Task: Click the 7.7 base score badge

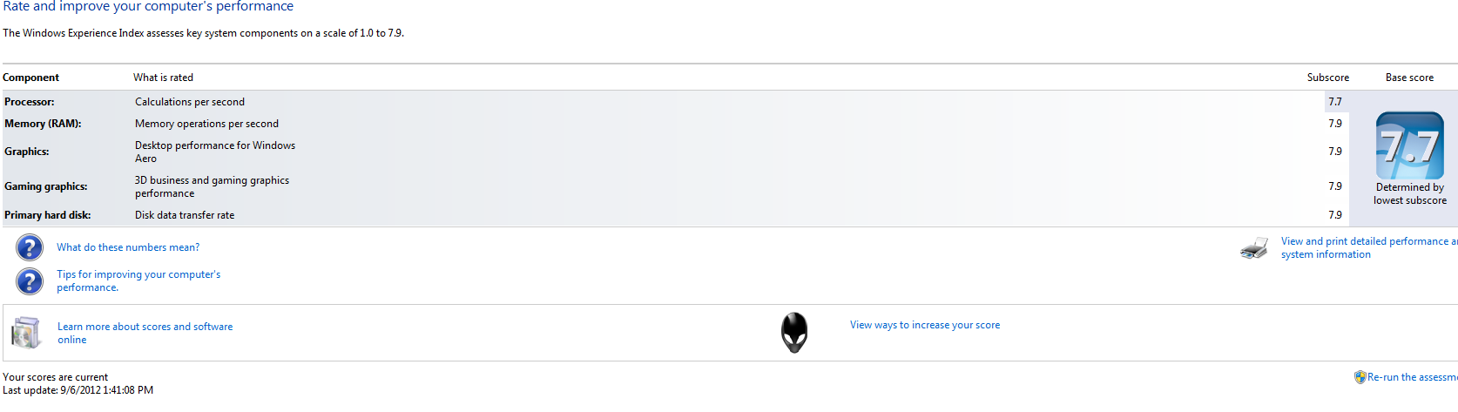Action: [1410, 145]
